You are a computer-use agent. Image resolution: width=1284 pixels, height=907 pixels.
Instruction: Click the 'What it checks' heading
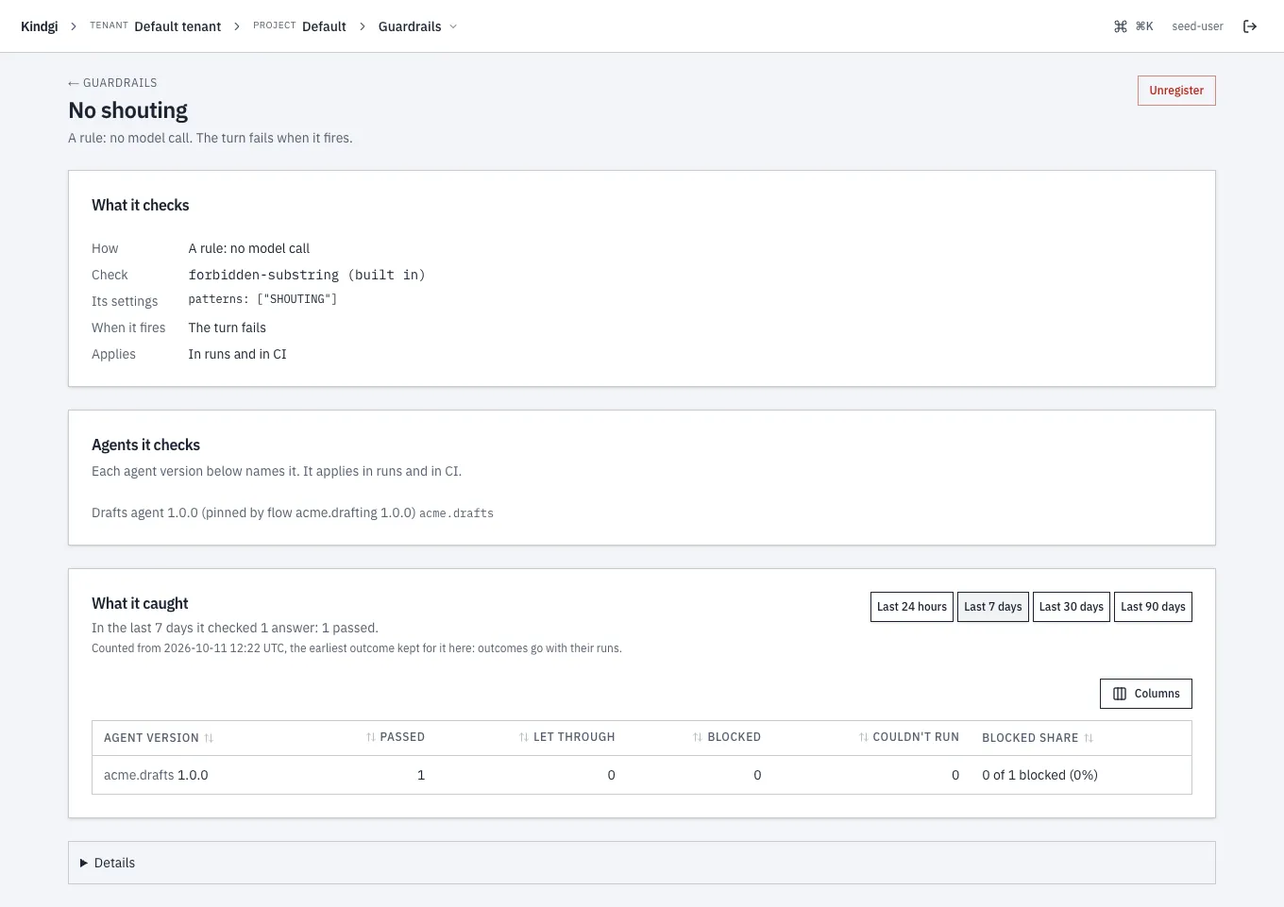pyautogui.click(x=140, y=205)
